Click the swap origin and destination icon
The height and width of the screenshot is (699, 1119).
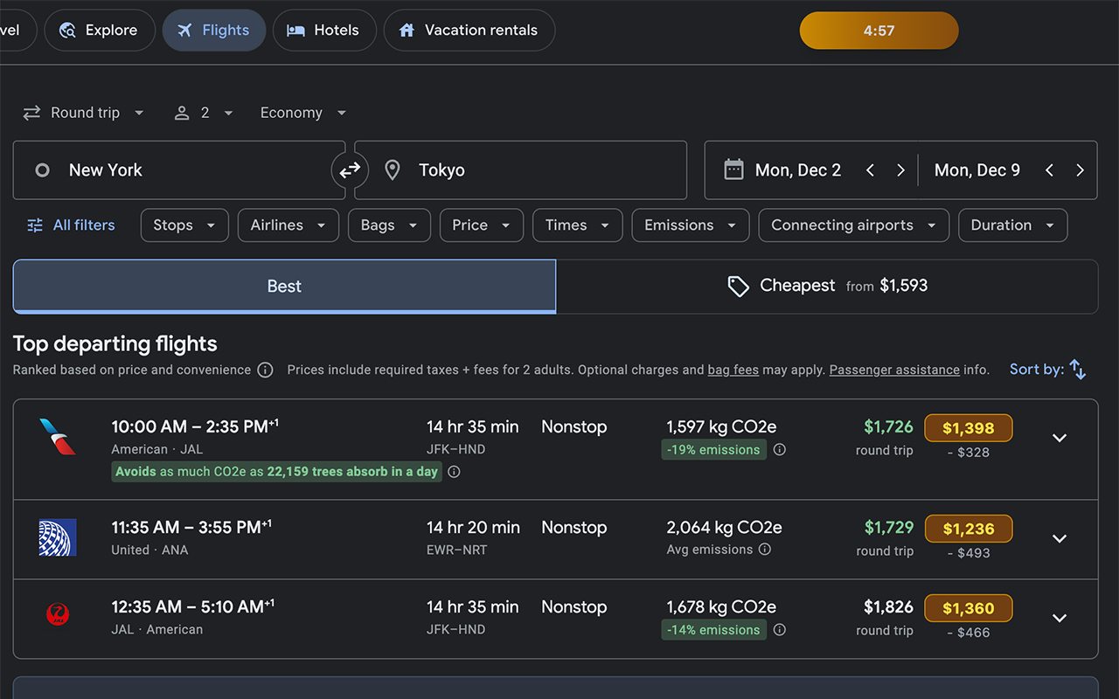[x=350, y=170]
